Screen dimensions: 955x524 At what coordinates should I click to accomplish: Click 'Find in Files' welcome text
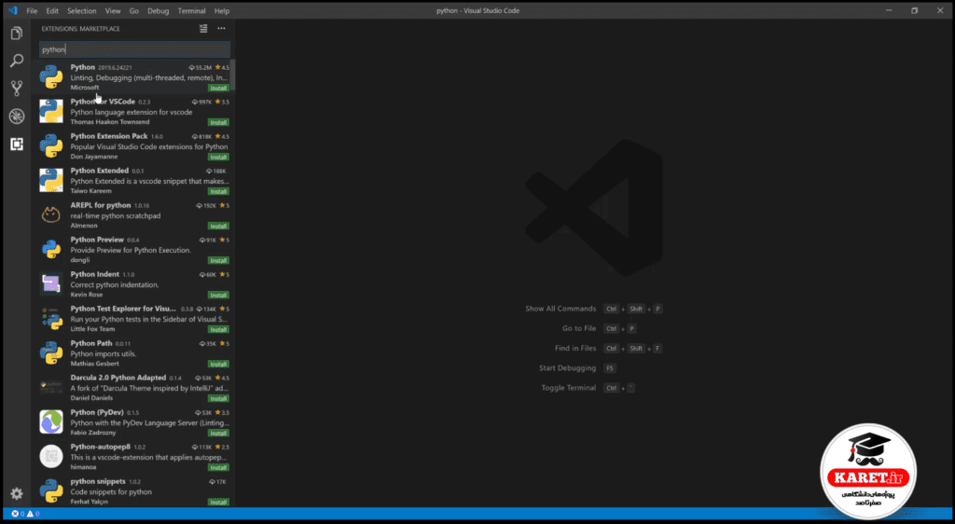point(575,348)
